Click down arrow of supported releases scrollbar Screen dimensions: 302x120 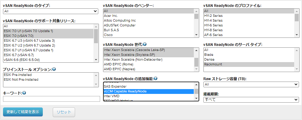[96, 60]
